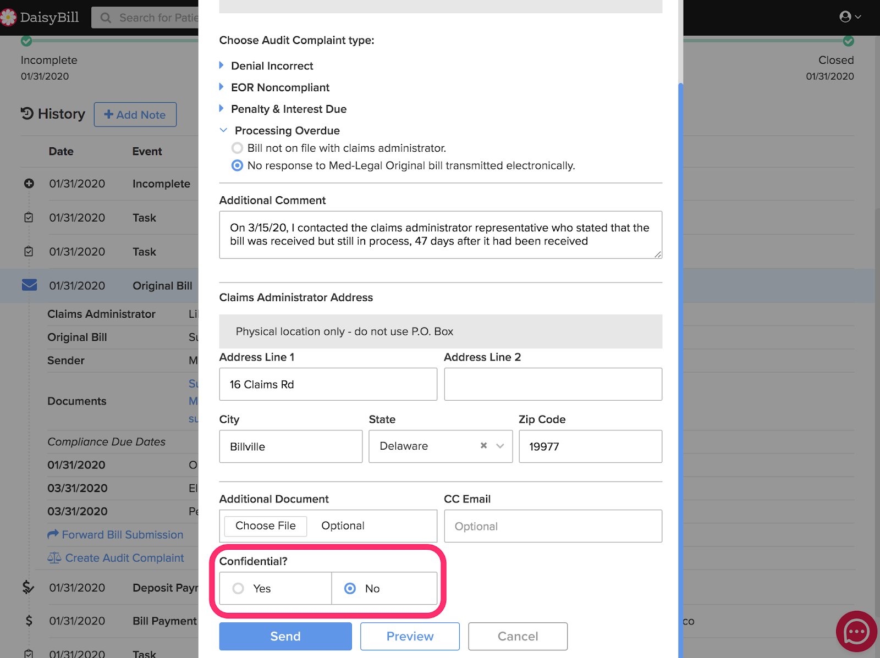Image resolution: width=880 pixels, height=658 pixels.
Task: Click the Deposit Payment dollar icon
Action: 28,587
